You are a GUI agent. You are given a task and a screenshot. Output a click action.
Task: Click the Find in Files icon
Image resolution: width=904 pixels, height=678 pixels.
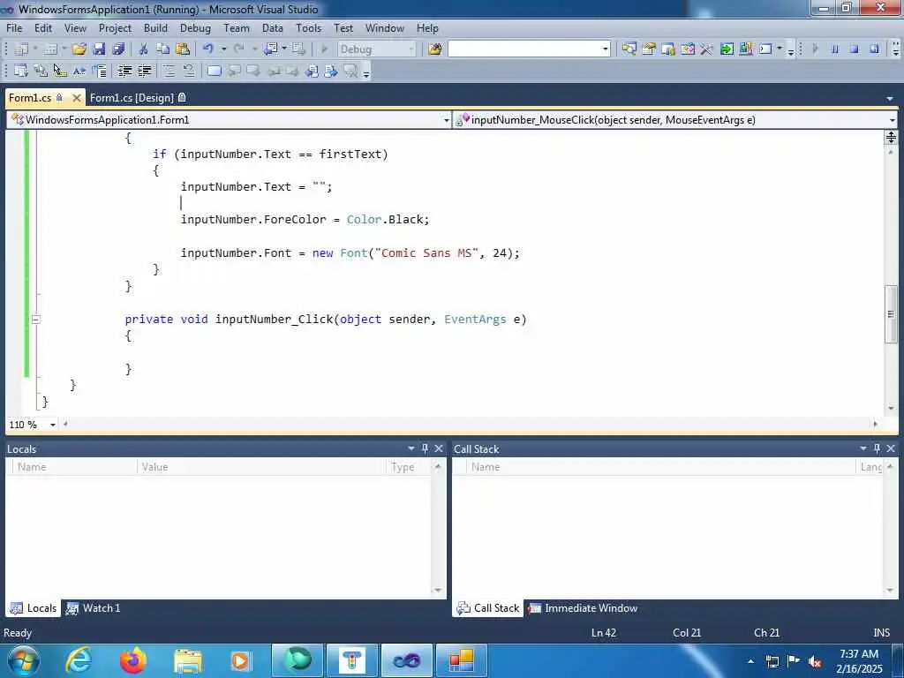435,49
